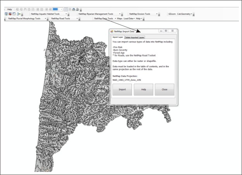242x175 pixels.
Task: Select the GZoom tool
Action: (x=172, y=14)
